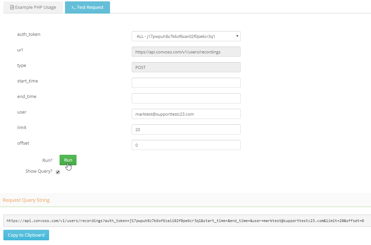The width and height of the screenshot is (371, 245).
Task: Click the url label
Action: pyautogui.click(x=20, y=50)
